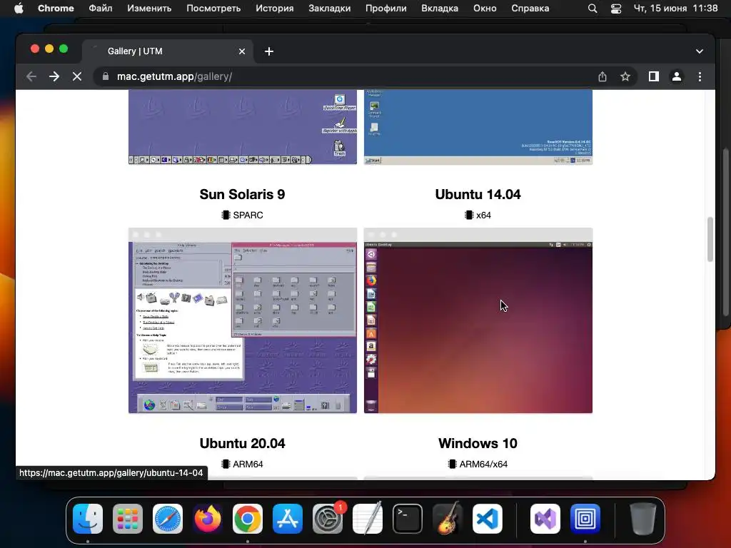Click Google Chrome in the Dock

248,519
